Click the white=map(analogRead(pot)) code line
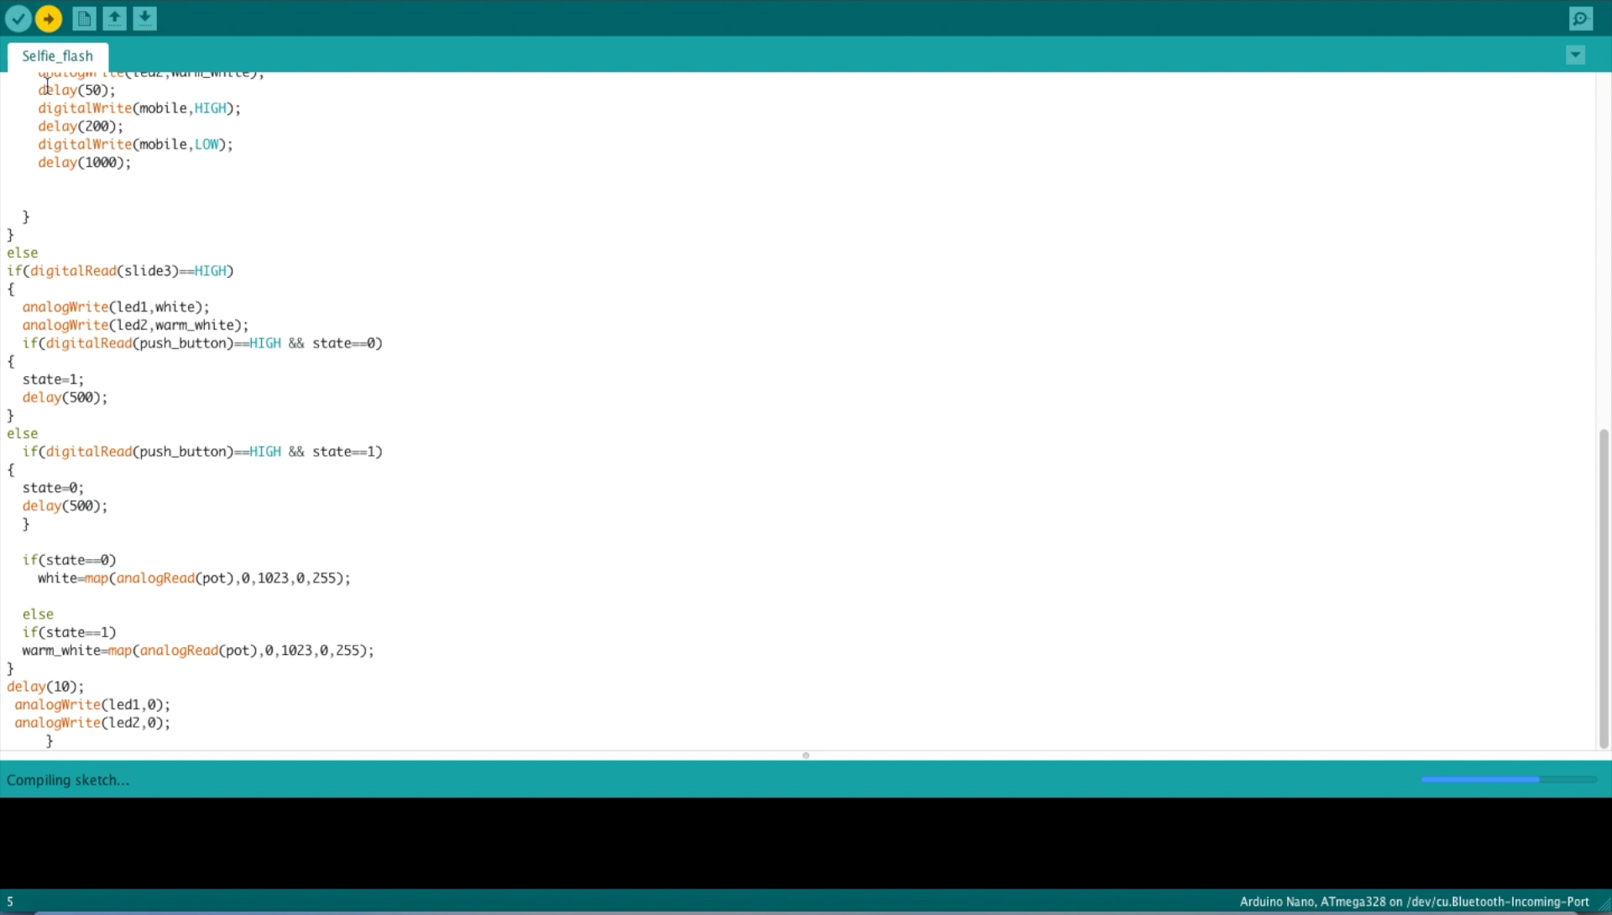This screenshot has height=915, width=1612. pyautogui.click(x=193, y=578)
